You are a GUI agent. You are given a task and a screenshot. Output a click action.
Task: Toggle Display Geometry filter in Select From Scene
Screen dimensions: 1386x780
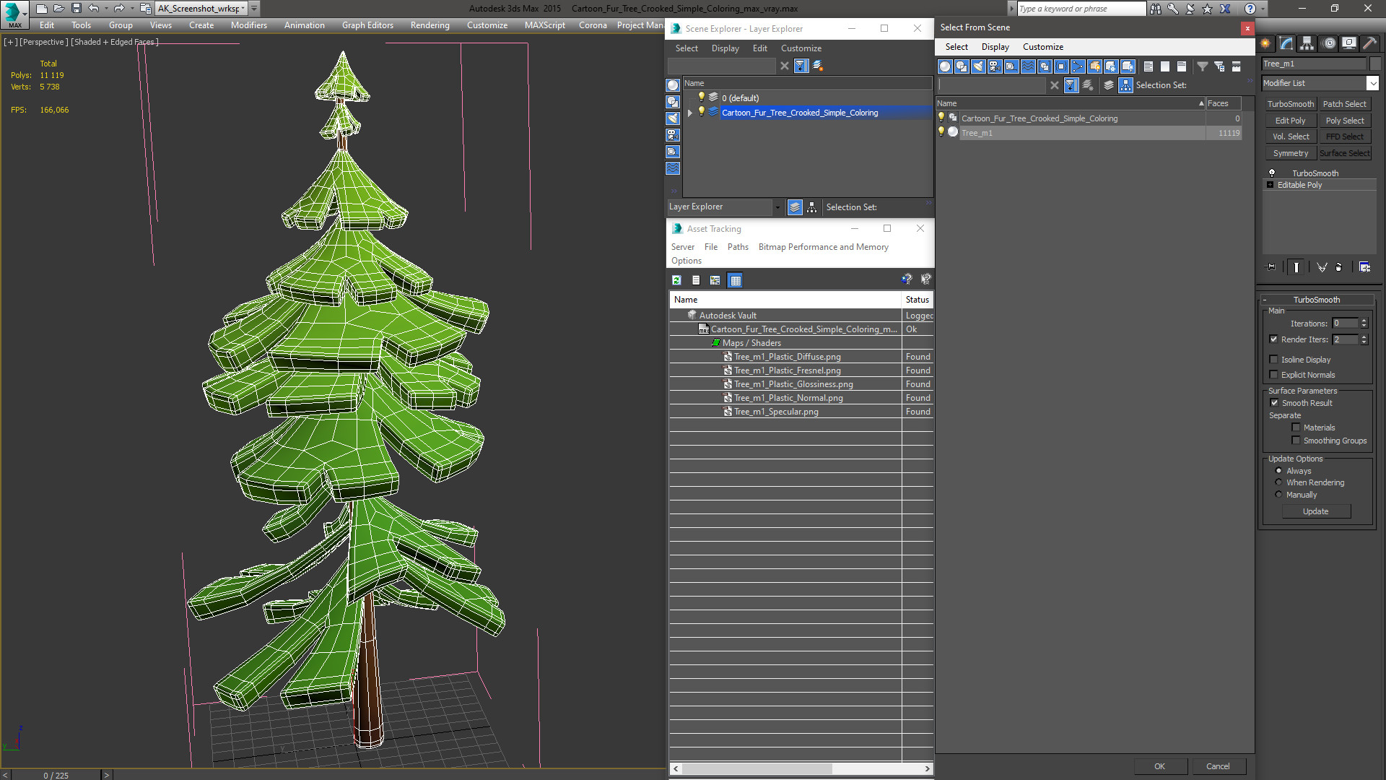[x=944, y=66]
